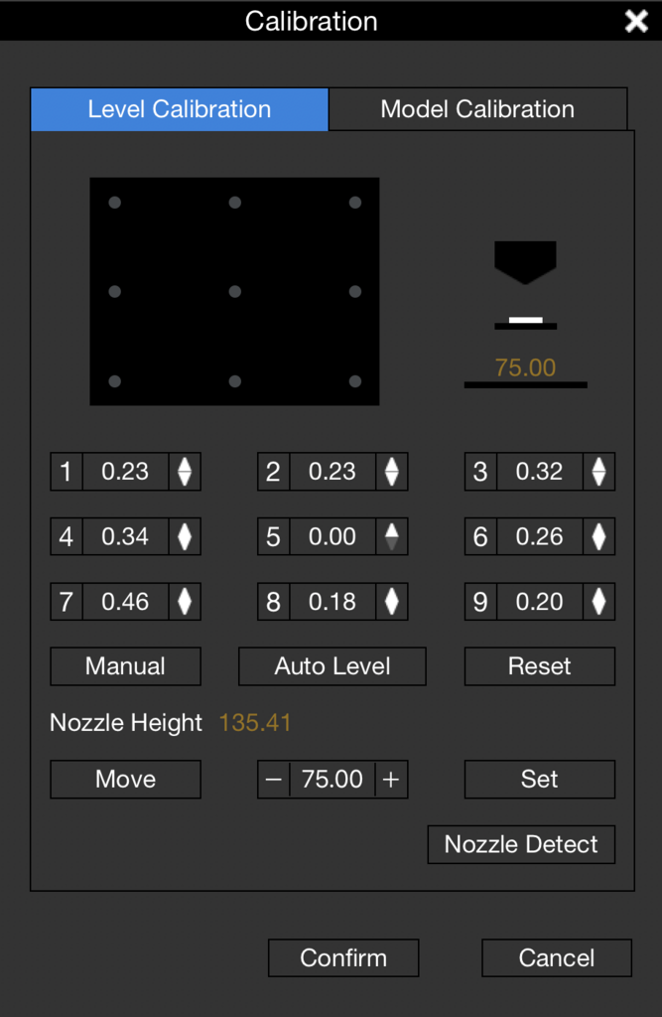The height and width of the screenshot is (1017, 662).
Task: Select bottom-center calibration point on platform grid
Action: click(234, 381)
